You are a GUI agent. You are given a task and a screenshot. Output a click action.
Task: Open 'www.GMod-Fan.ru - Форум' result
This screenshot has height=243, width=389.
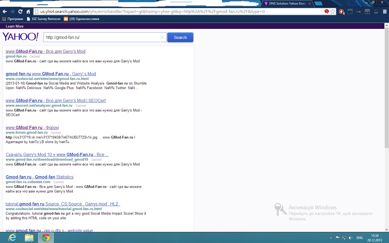32,127
